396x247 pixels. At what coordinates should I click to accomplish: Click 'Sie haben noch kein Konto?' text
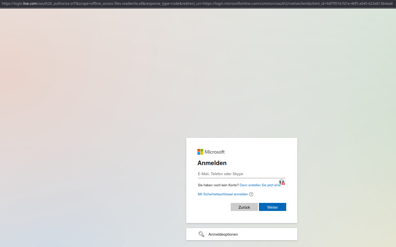pyautogui.click(x=218, y=185)
